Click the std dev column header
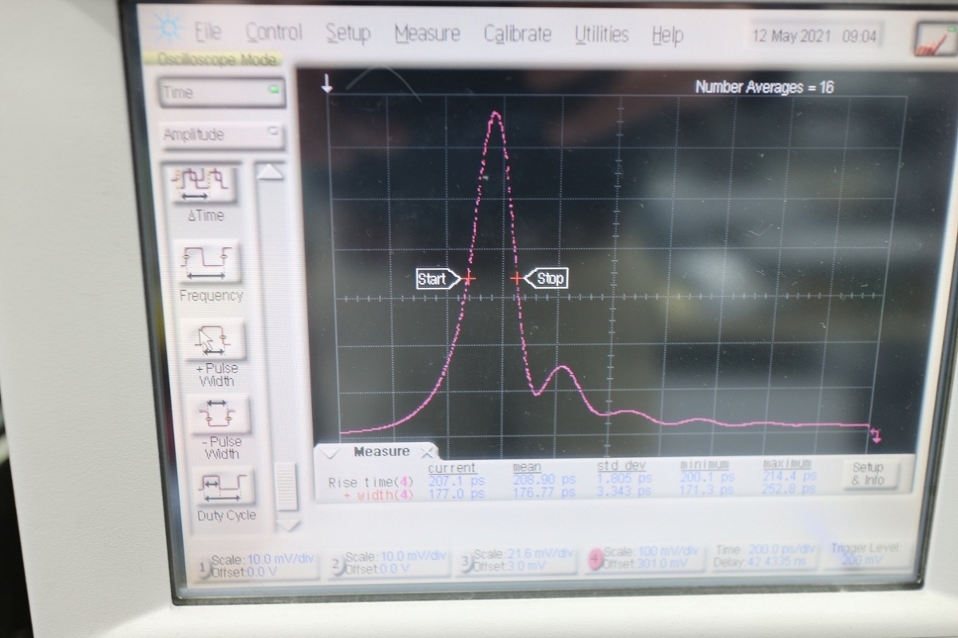958x638 pixels. (622, 465)
